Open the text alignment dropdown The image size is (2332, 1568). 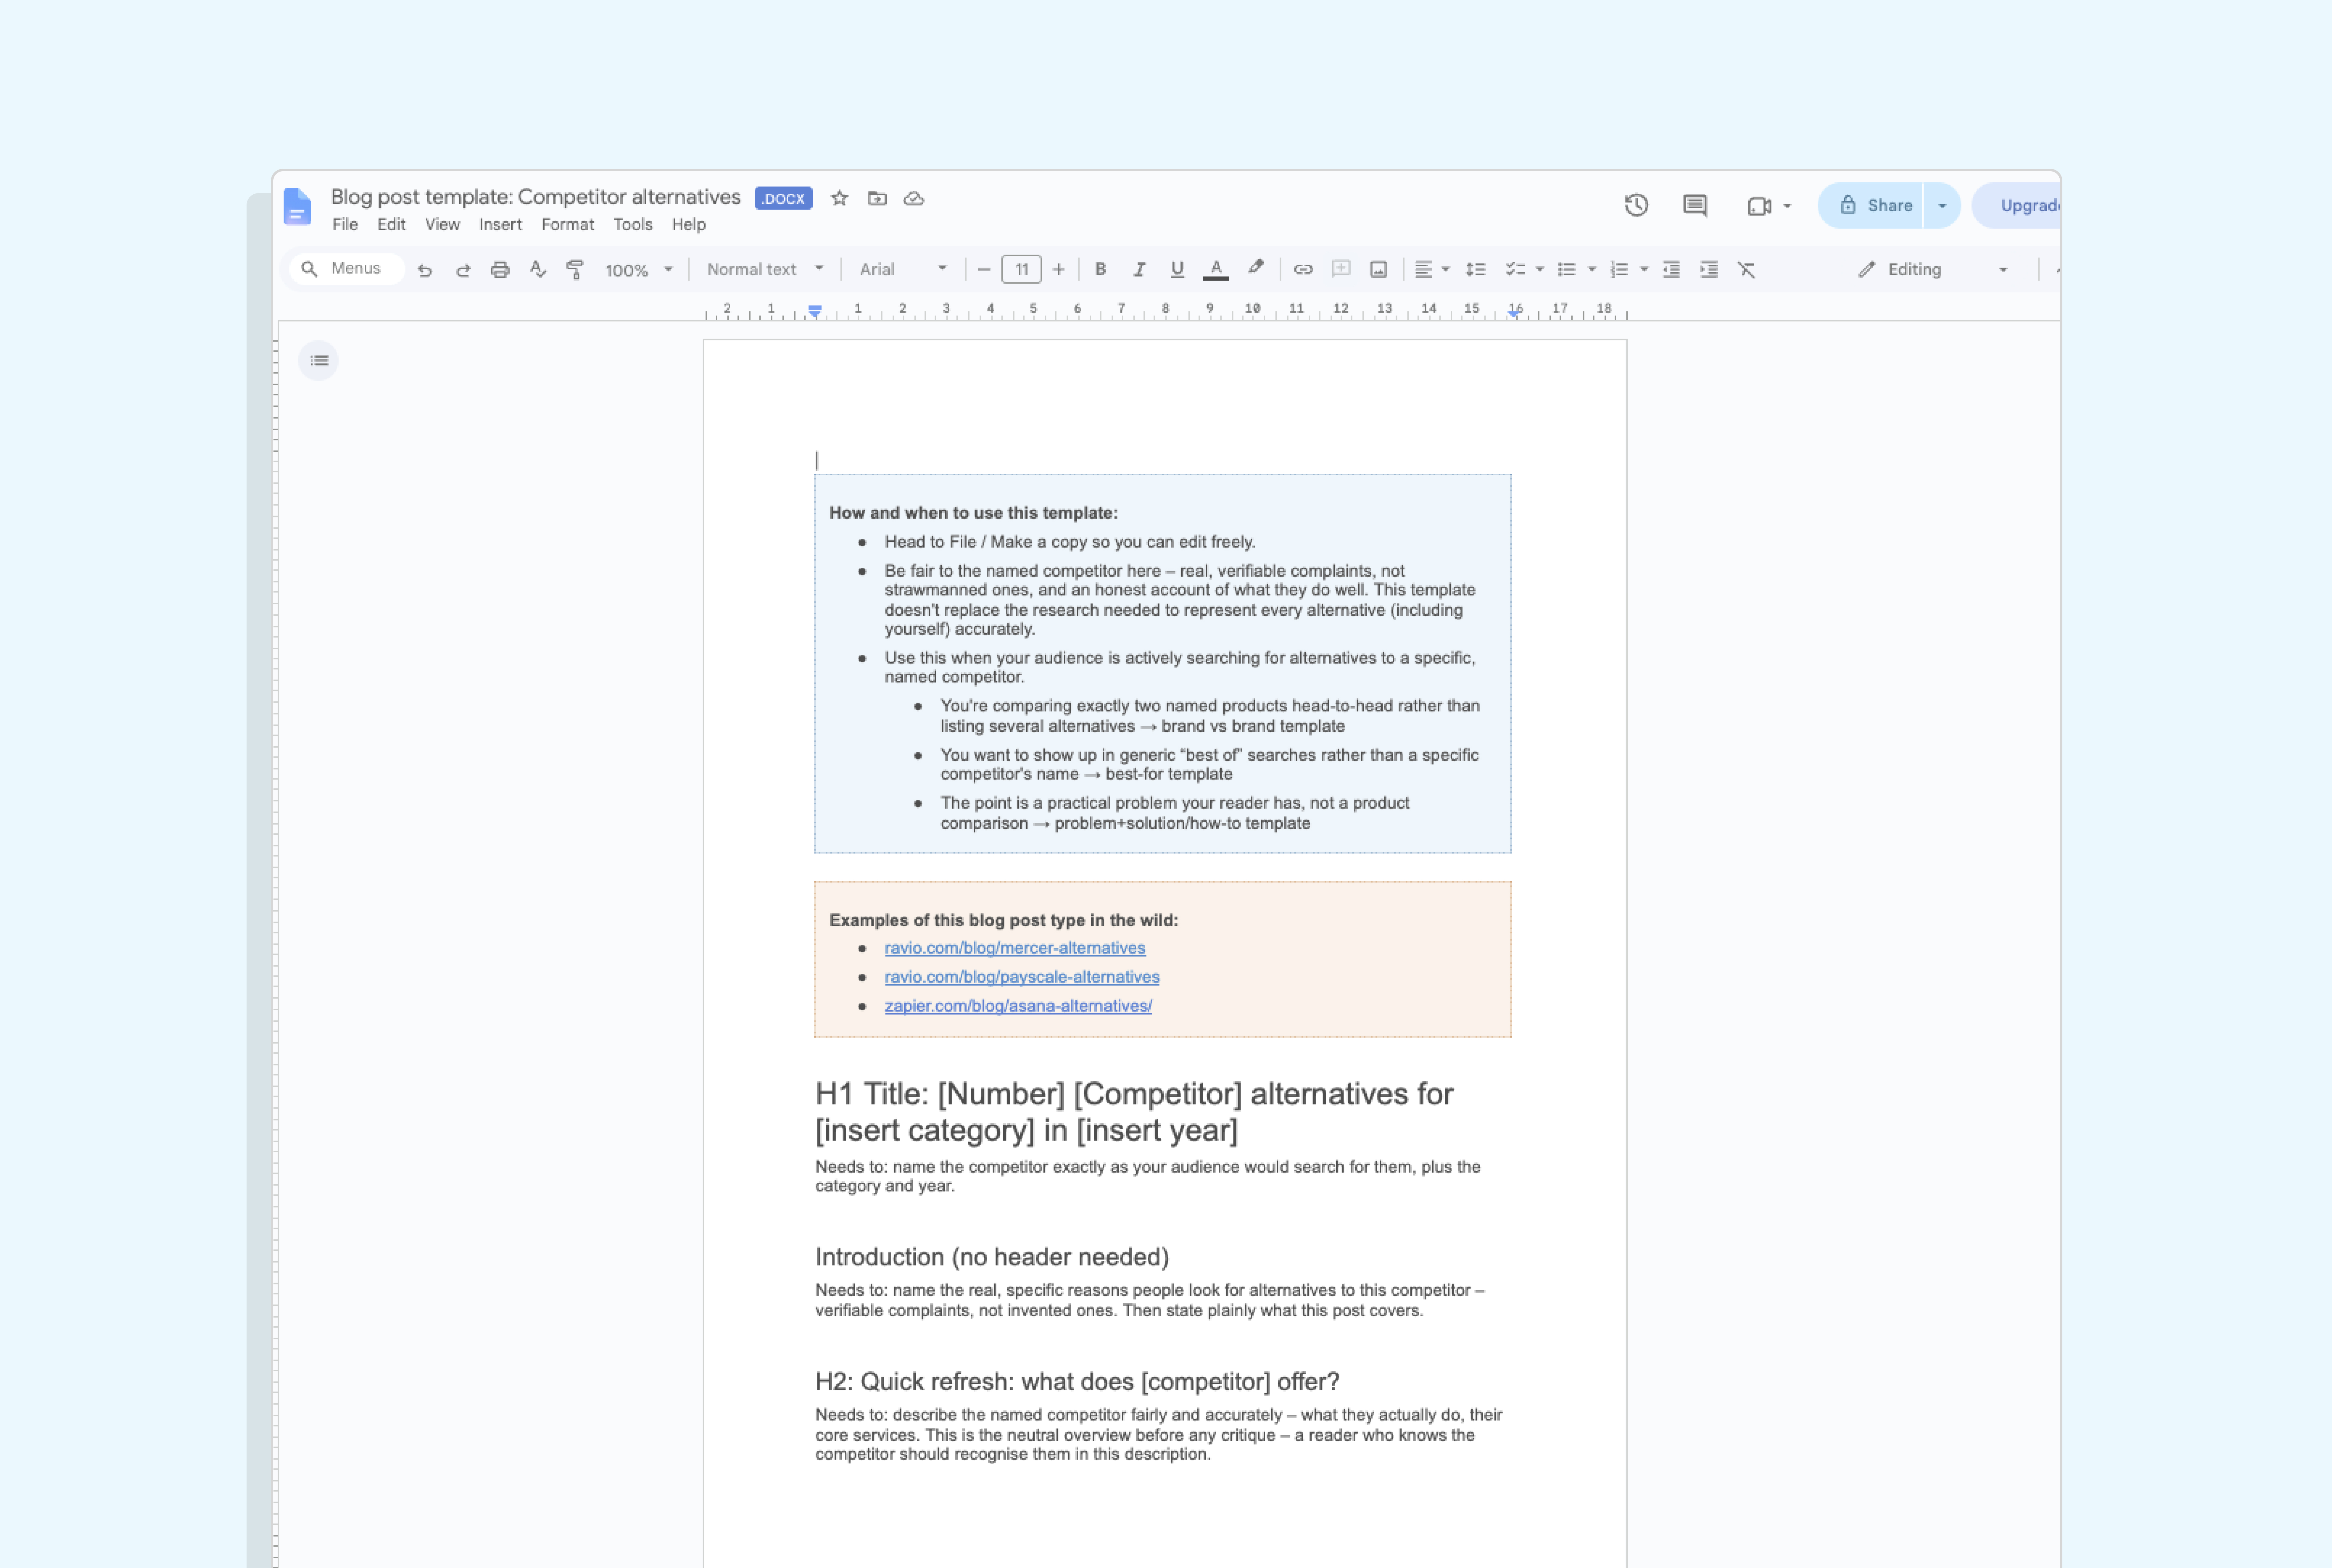point(1432,269)
